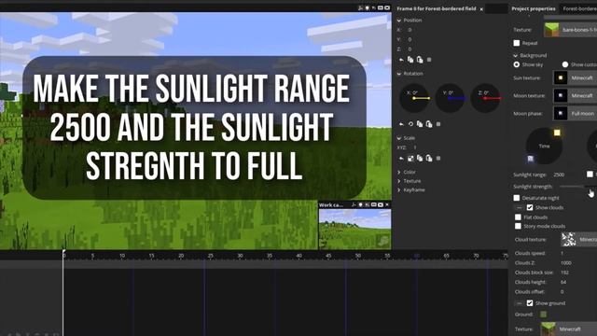Image resolution: width=597 pixels, height=336 pixels.
Task: Open the Cloud texture dropdown
Action: [x=578, y=240]
